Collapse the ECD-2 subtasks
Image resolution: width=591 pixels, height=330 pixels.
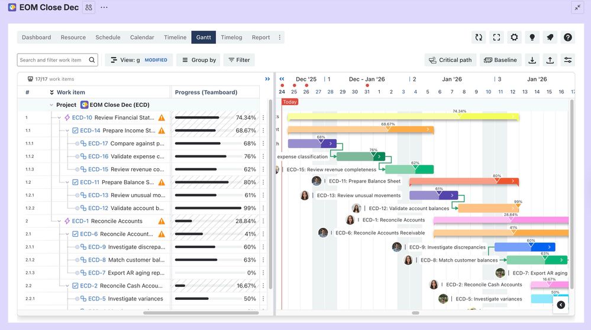pos(67,286)
